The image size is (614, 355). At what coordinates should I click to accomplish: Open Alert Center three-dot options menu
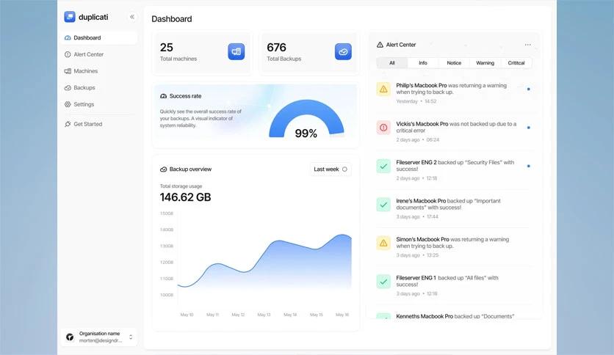pos(527,45)
